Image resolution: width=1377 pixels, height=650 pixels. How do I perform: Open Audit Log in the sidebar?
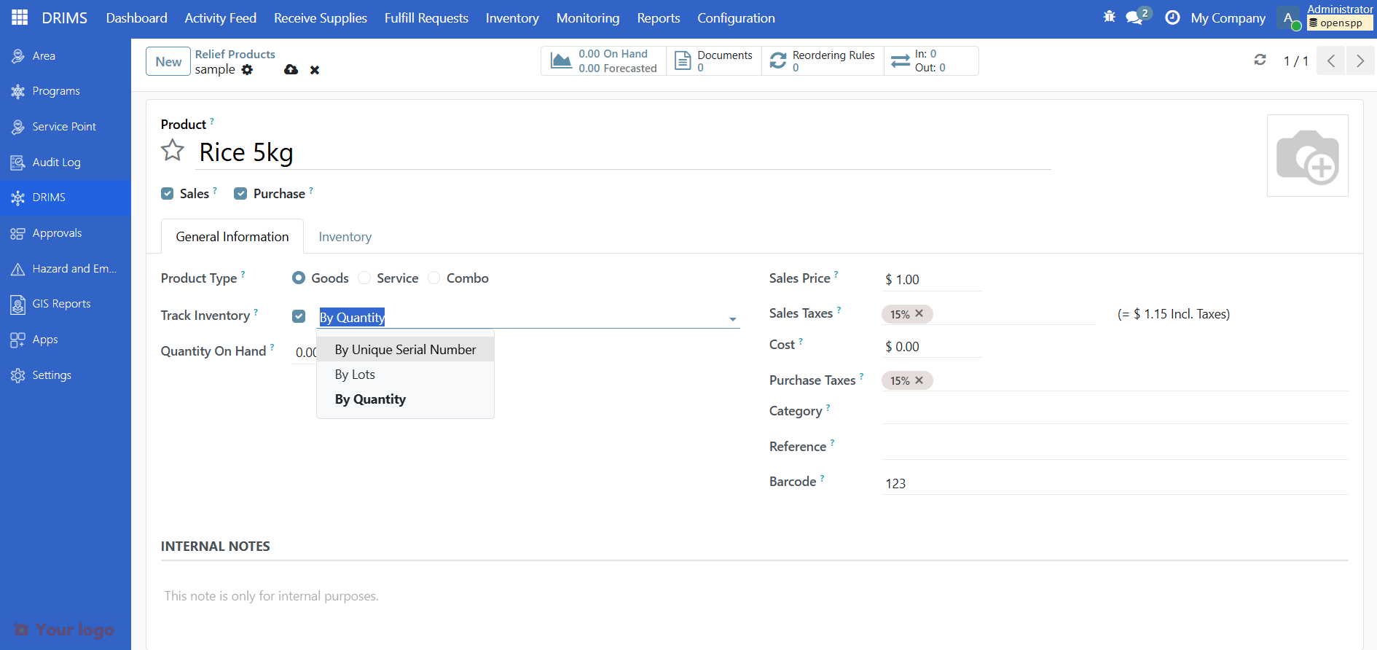[x=66, y=162]
